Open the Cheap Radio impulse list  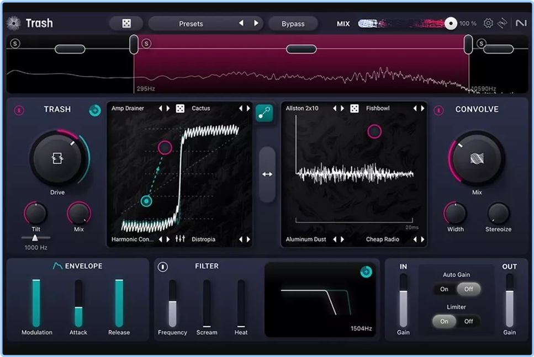(383, 239)
